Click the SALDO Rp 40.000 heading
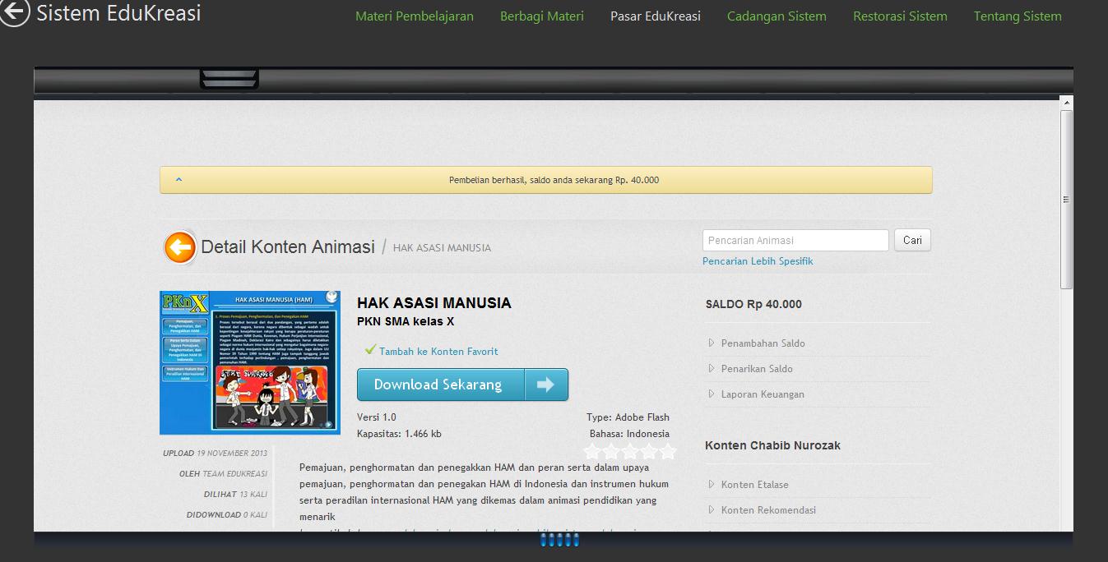 [x=753, y=304]
